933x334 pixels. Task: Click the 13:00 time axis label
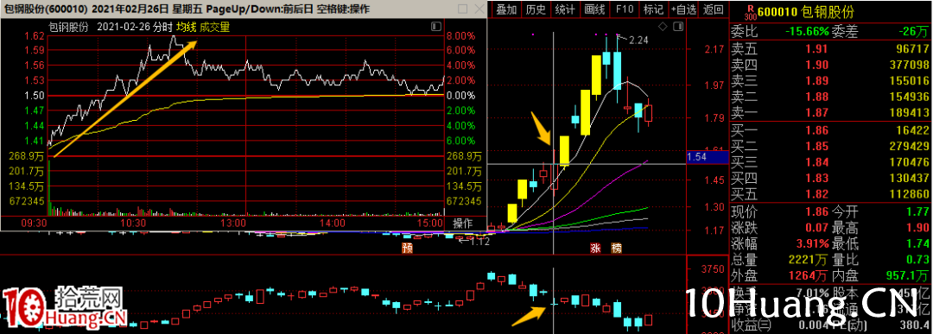233,223
